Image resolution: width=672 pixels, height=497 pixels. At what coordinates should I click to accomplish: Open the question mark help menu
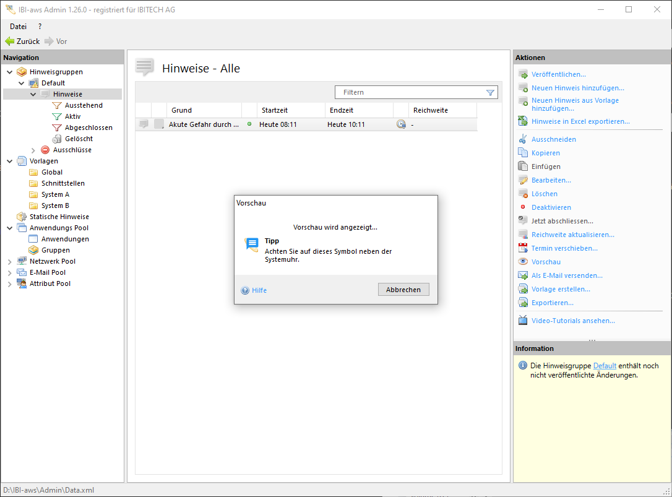40,27
